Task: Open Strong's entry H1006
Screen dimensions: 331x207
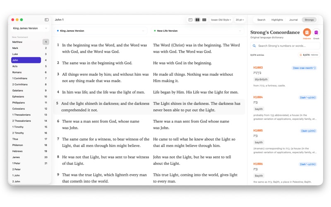Action: point(285,173)
